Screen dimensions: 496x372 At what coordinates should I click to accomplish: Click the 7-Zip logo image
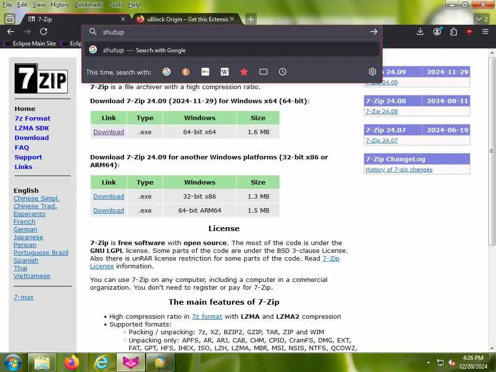point(41,78)
